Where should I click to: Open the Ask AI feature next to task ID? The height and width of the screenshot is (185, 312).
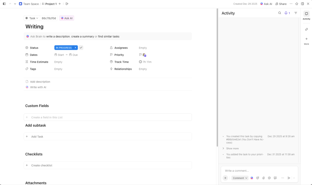point(67,18)
